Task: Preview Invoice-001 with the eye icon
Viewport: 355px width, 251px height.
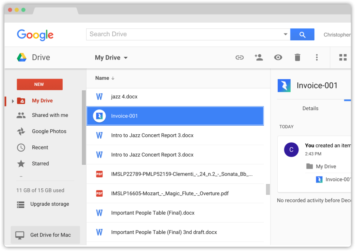Action: pos(278,57)
